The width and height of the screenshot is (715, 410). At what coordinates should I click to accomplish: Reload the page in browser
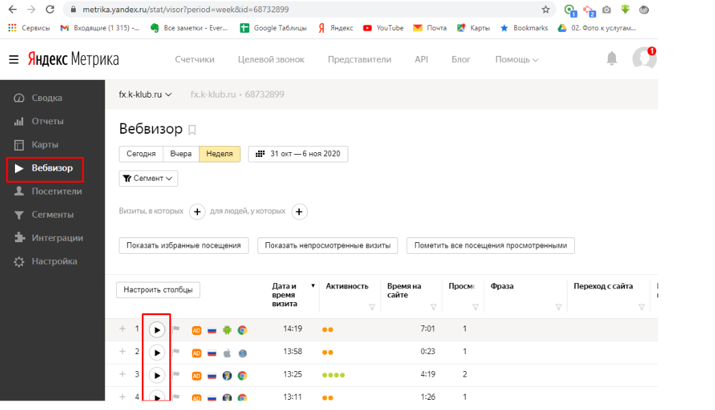50,10
